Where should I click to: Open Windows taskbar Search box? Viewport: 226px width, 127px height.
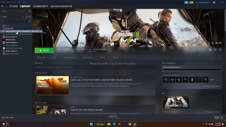tap(100, 124)
